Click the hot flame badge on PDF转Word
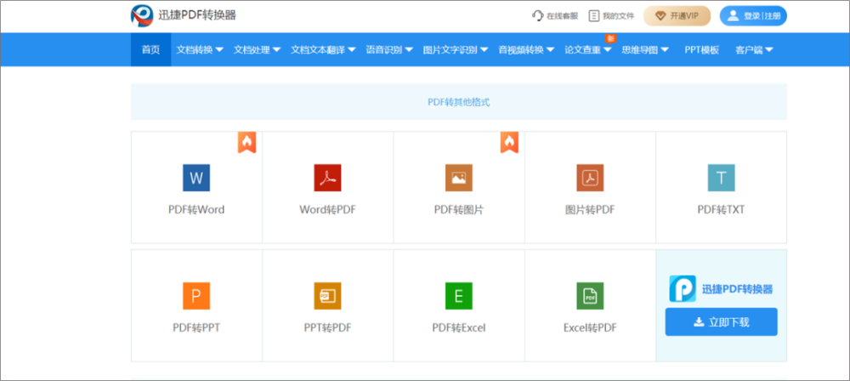The width and height of the screenshot is (850, 381). (x=246, y=142)
